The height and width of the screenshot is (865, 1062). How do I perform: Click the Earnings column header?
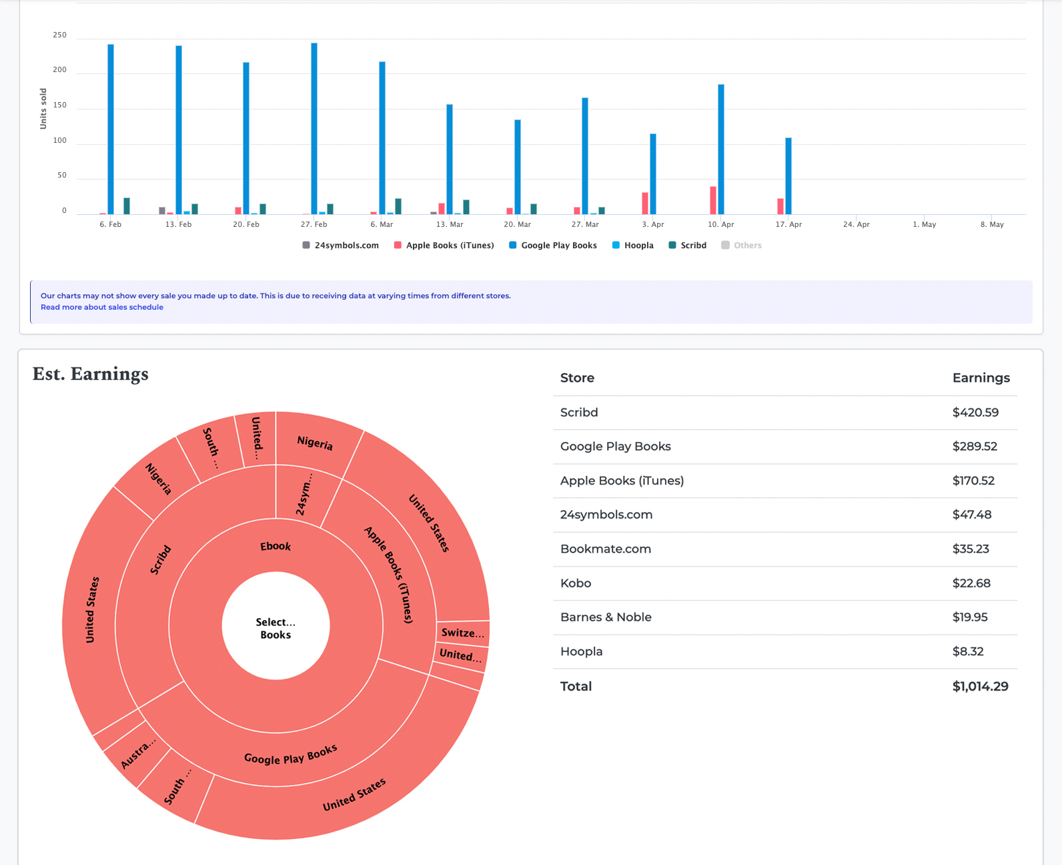point(981,378)
